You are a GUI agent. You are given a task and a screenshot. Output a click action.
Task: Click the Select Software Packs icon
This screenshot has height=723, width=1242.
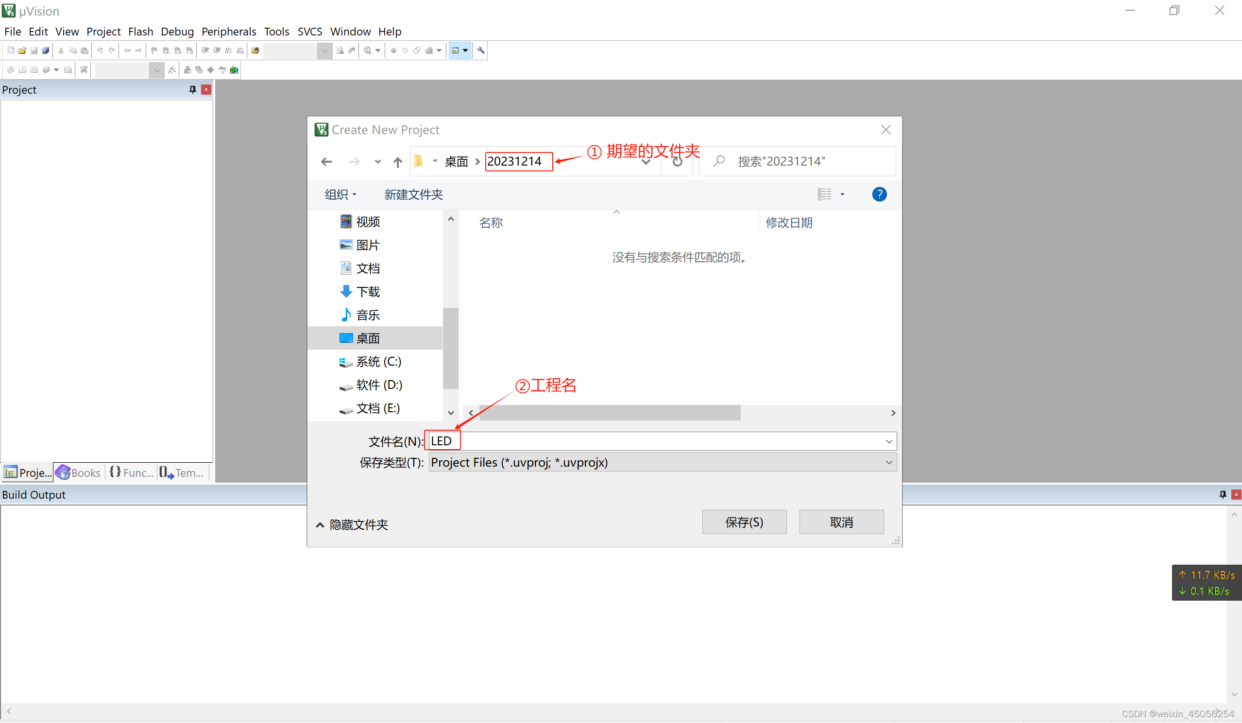coord(222,70)
